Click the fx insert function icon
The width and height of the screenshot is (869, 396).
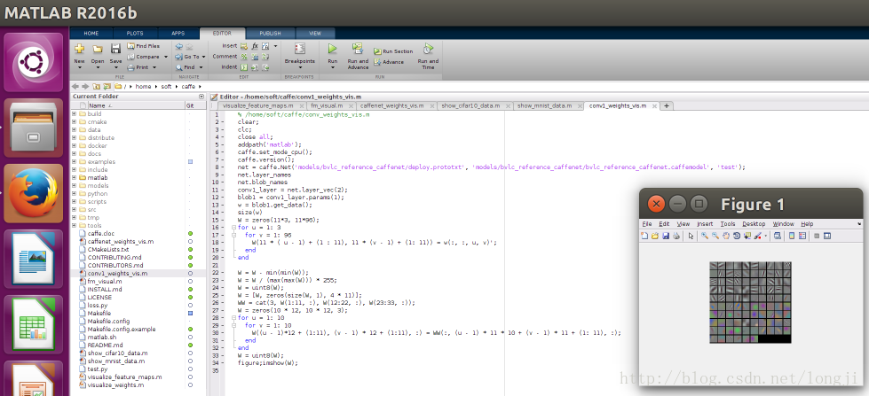(255, 46)
